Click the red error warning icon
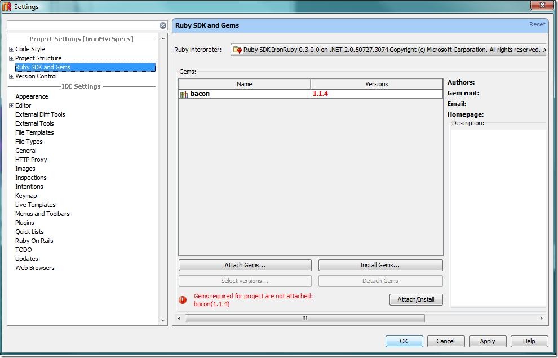The height and width of the screenshot is (358, 558). pos(183,299)
